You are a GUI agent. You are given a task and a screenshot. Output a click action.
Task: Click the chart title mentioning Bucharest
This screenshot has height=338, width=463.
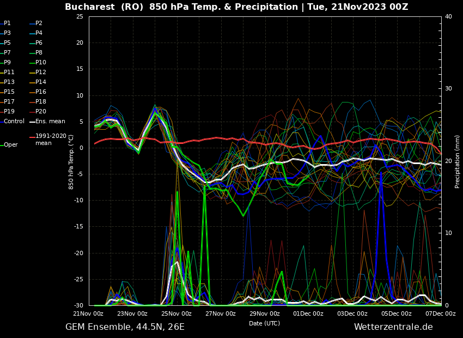pos(236,7)
